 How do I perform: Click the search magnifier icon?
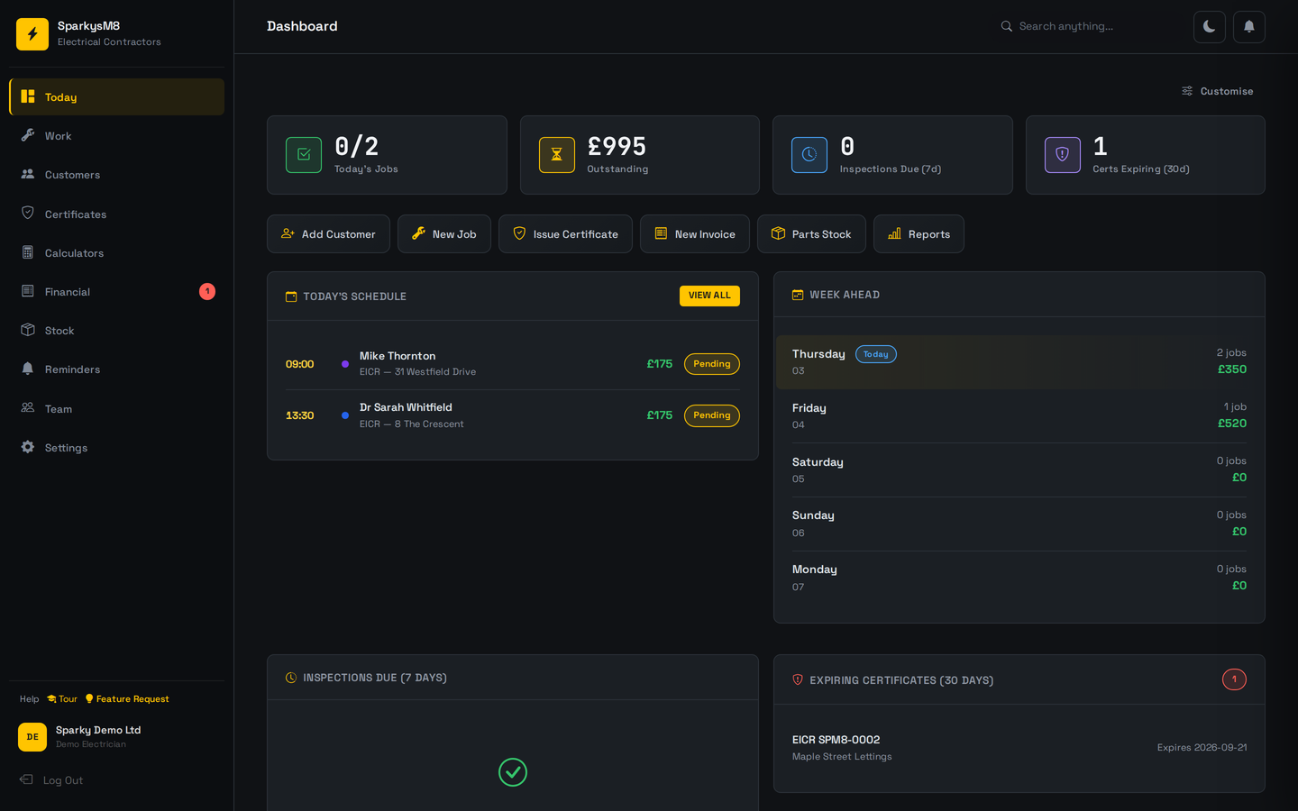coord(1007,26)
